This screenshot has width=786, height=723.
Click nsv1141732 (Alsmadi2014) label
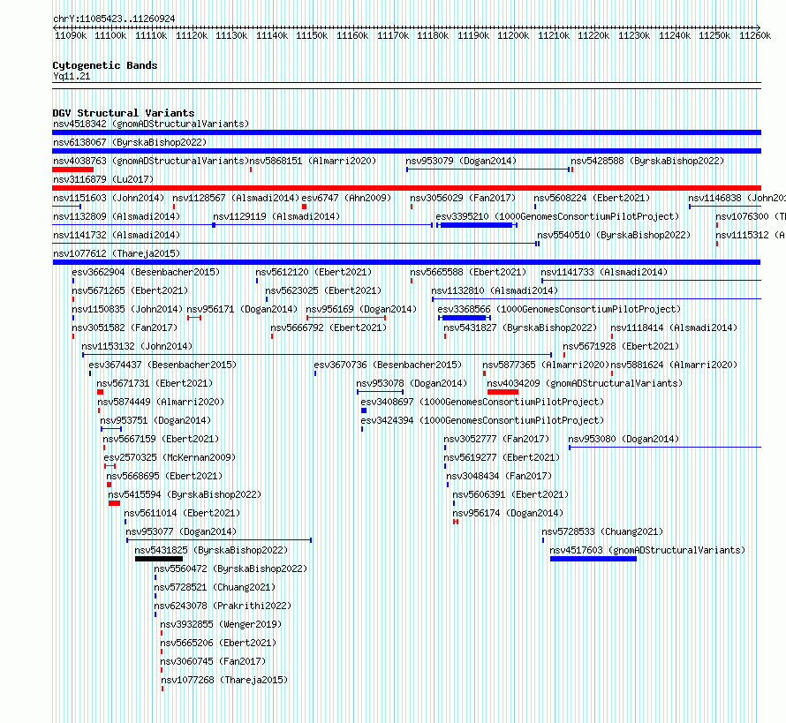[117, 235]
